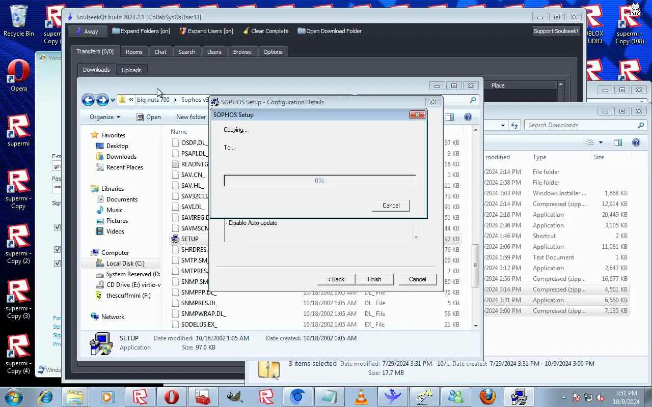Open the help icon in the Sophos Explorer toolbar

pos(468,117)
